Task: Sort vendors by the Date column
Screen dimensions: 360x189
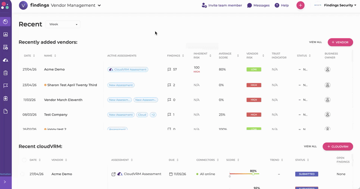Action: (x=29, y=56)
